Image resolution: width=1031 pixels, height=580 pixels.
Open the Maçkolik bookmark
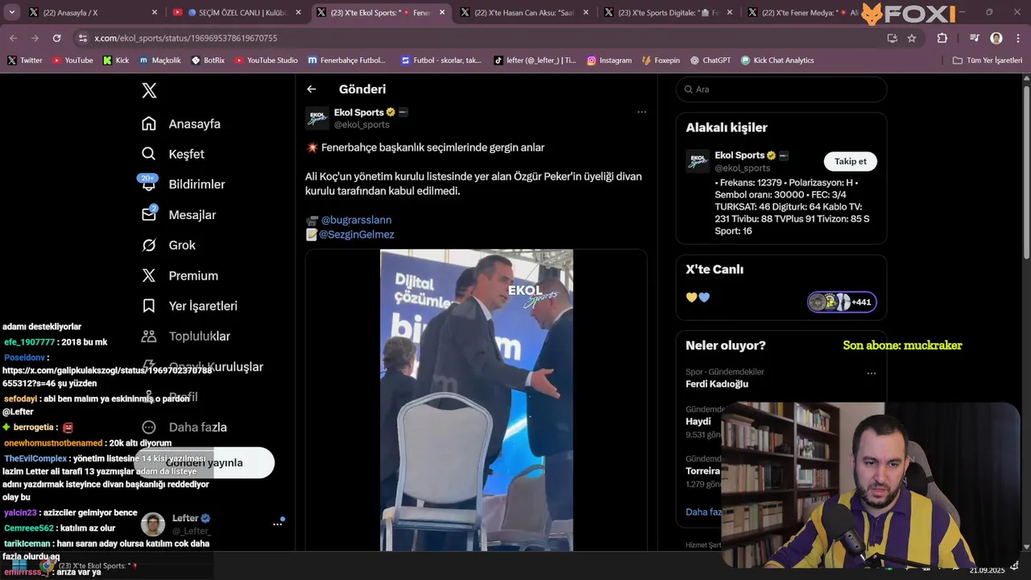(159, 60)
